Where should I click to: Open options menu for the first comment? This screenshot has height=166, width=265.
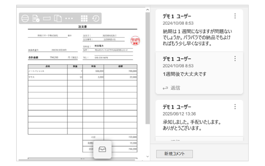[x=235, y=16]
